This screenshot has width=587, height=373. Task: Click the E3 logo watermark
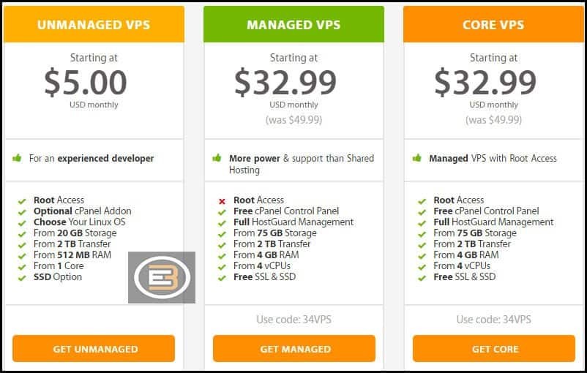click(x=162, y=277)
